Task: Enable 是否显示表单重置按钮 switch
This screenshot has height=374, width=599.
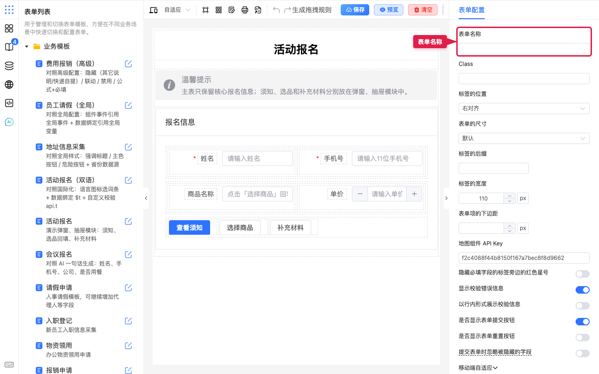Action: (x=583, y=338)
